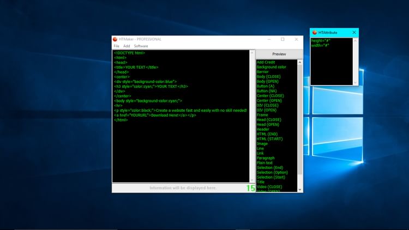
Task: Select Paragraph list item
Action: click(x=265, y=158)
